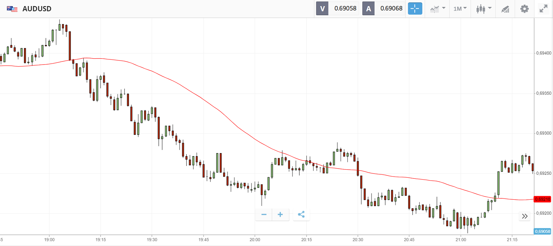
Task: Click the 0,69300 price axis label
Action: pos(544,133)
